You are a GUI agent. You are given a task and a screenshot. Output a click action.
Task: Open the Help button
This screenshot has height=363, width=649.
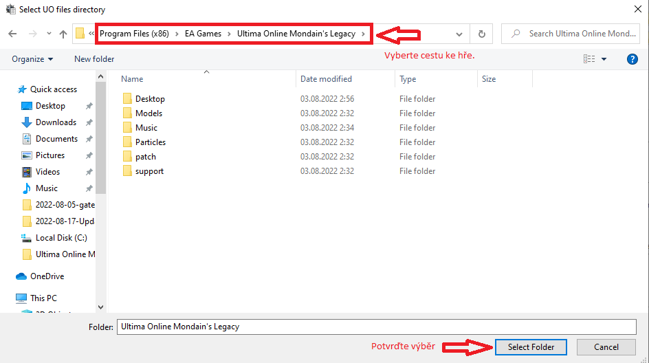(x=632, y=59)
